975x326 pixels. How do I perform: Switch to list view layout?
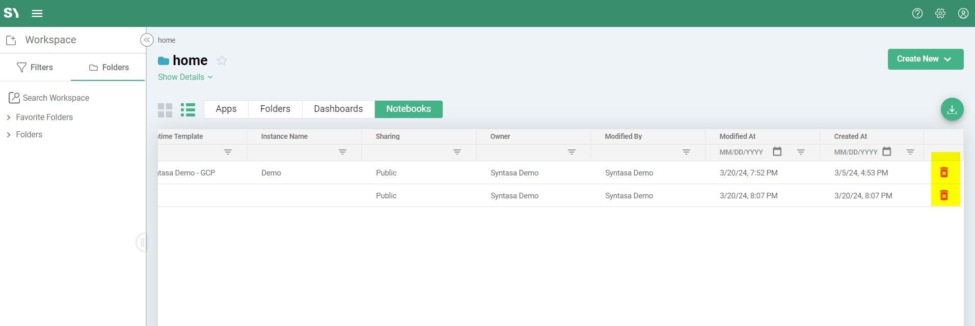[x=188, y=110]
